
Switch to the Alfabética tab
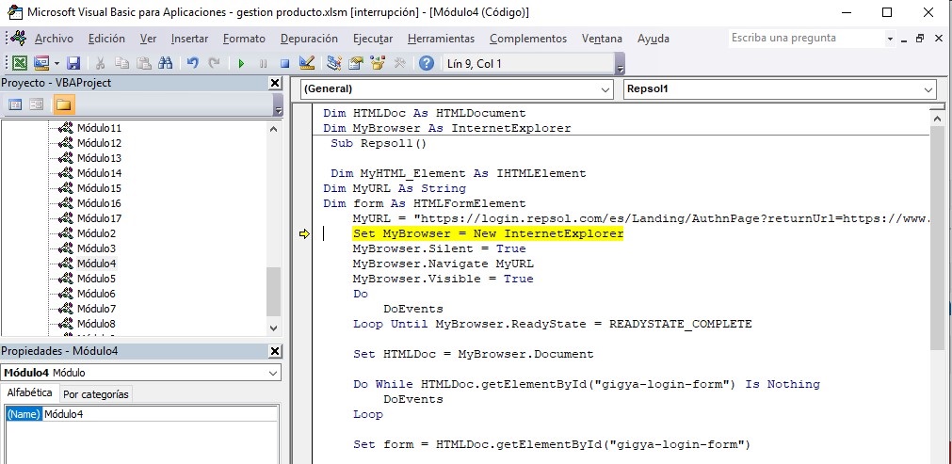30,393
